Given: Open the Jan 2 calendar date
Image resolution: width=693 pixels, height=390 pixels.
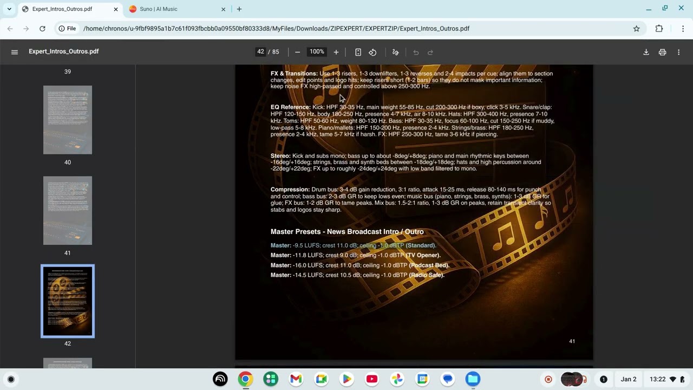Looking at the screenshot, I should tap(629, 379).
